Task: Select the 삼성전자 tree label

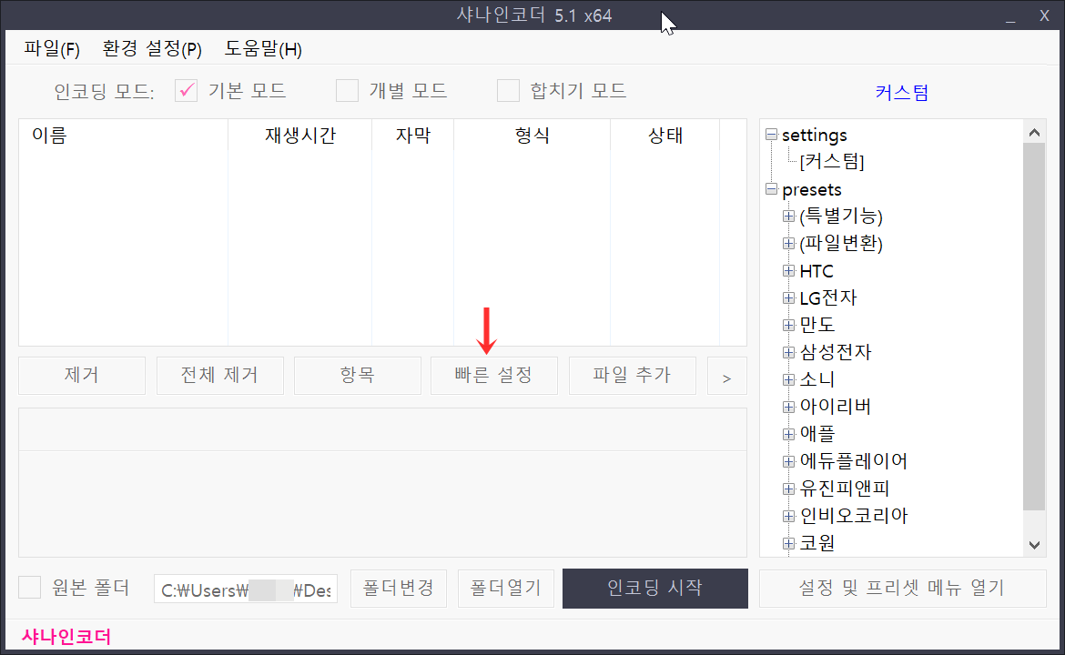Action: pos(835,352)
